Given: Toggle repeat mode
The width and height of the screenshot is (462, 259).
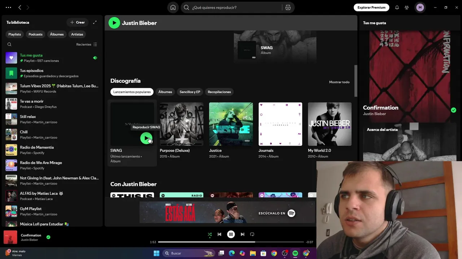Looking at the screenshot, I should click(252, 234).
